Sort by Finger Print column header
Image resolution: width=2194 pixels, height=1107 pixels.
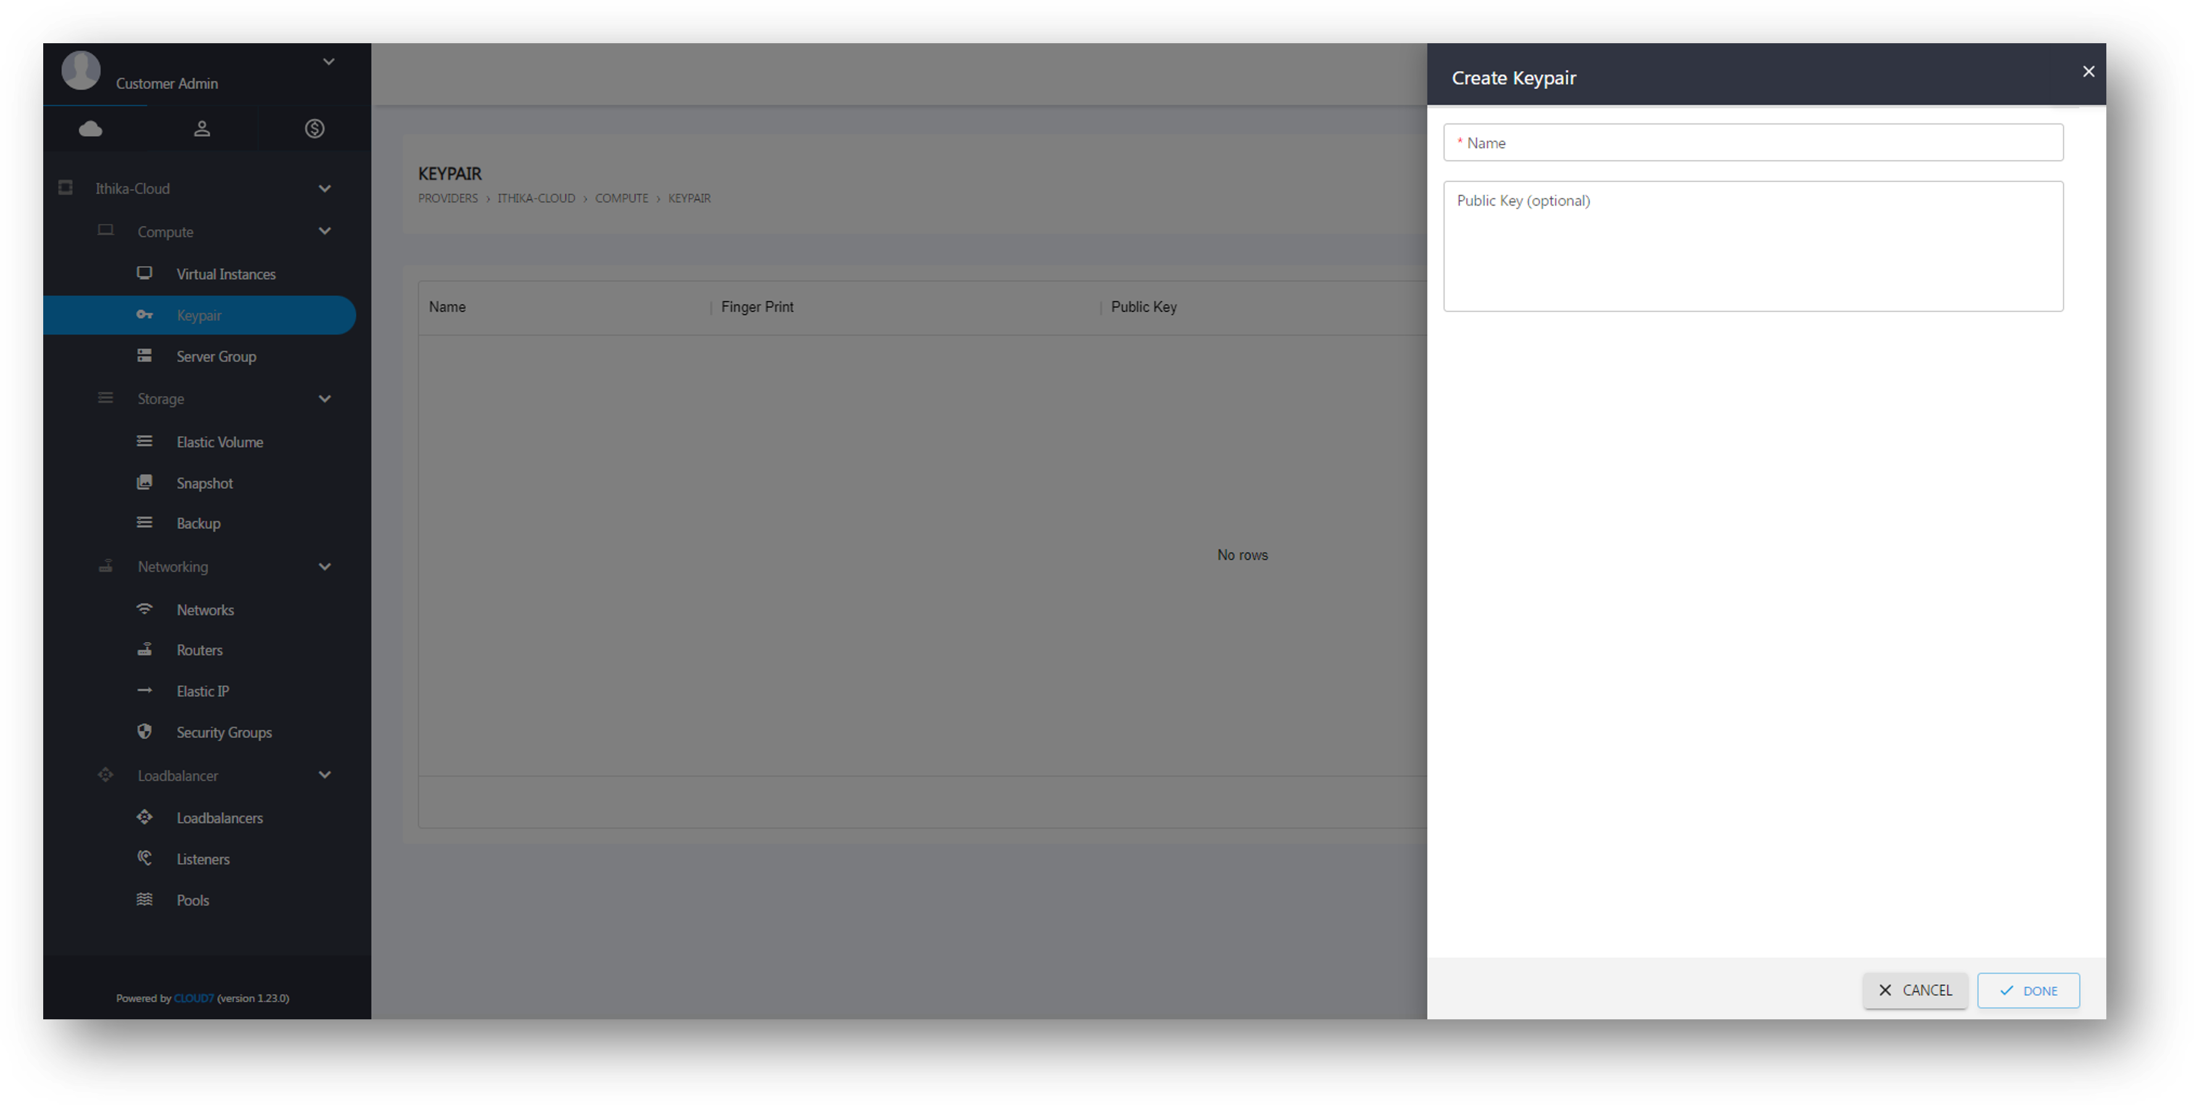pyautogui.click(x=757, y=307)
